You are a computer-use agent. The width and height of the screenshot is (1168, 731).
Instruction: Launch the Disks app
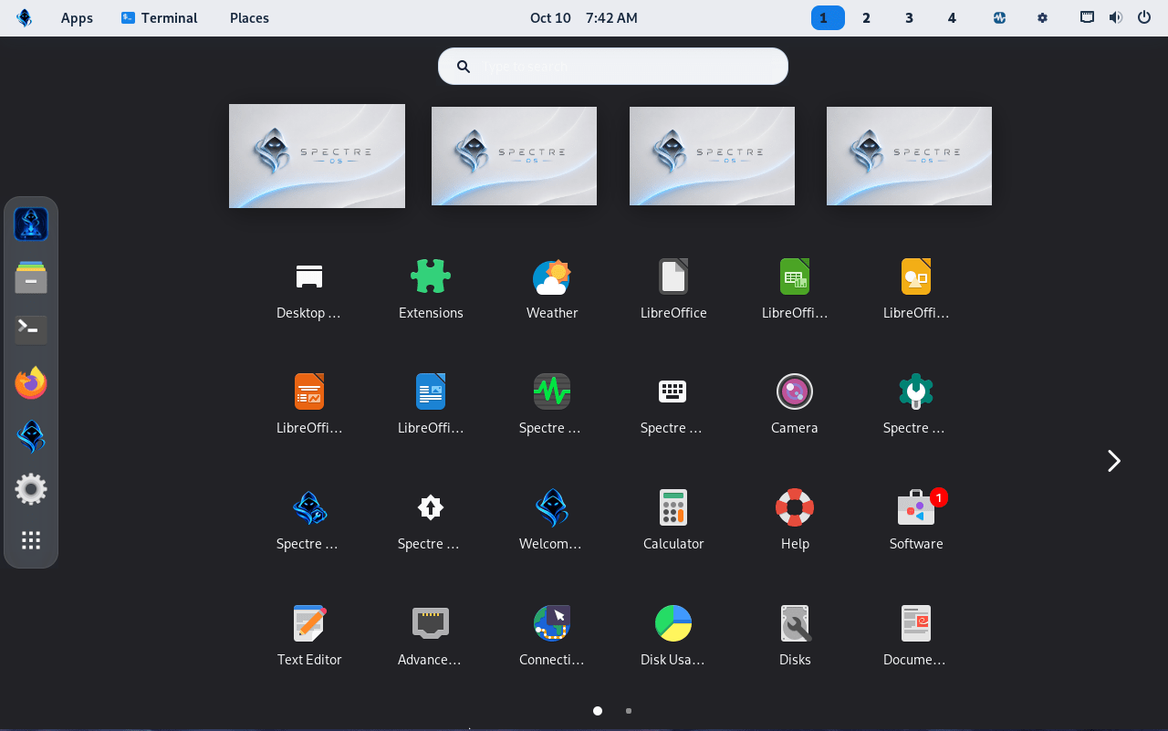pos(795,623)
